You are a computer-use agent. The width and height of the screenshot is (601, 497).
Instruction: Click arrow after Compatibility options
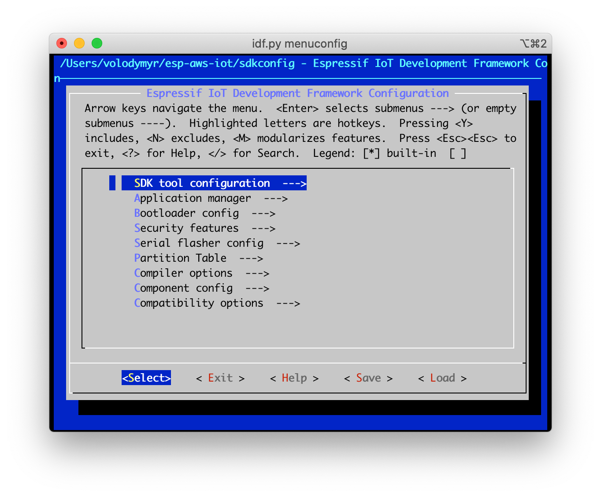click(x=288, y=303)
